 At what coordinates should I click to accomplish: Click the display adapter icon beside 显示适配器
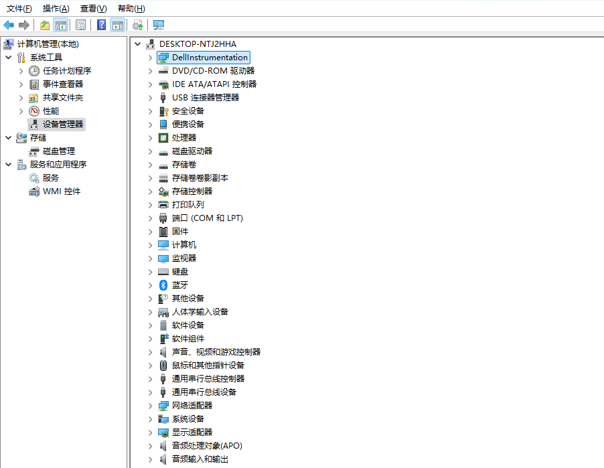163,432
